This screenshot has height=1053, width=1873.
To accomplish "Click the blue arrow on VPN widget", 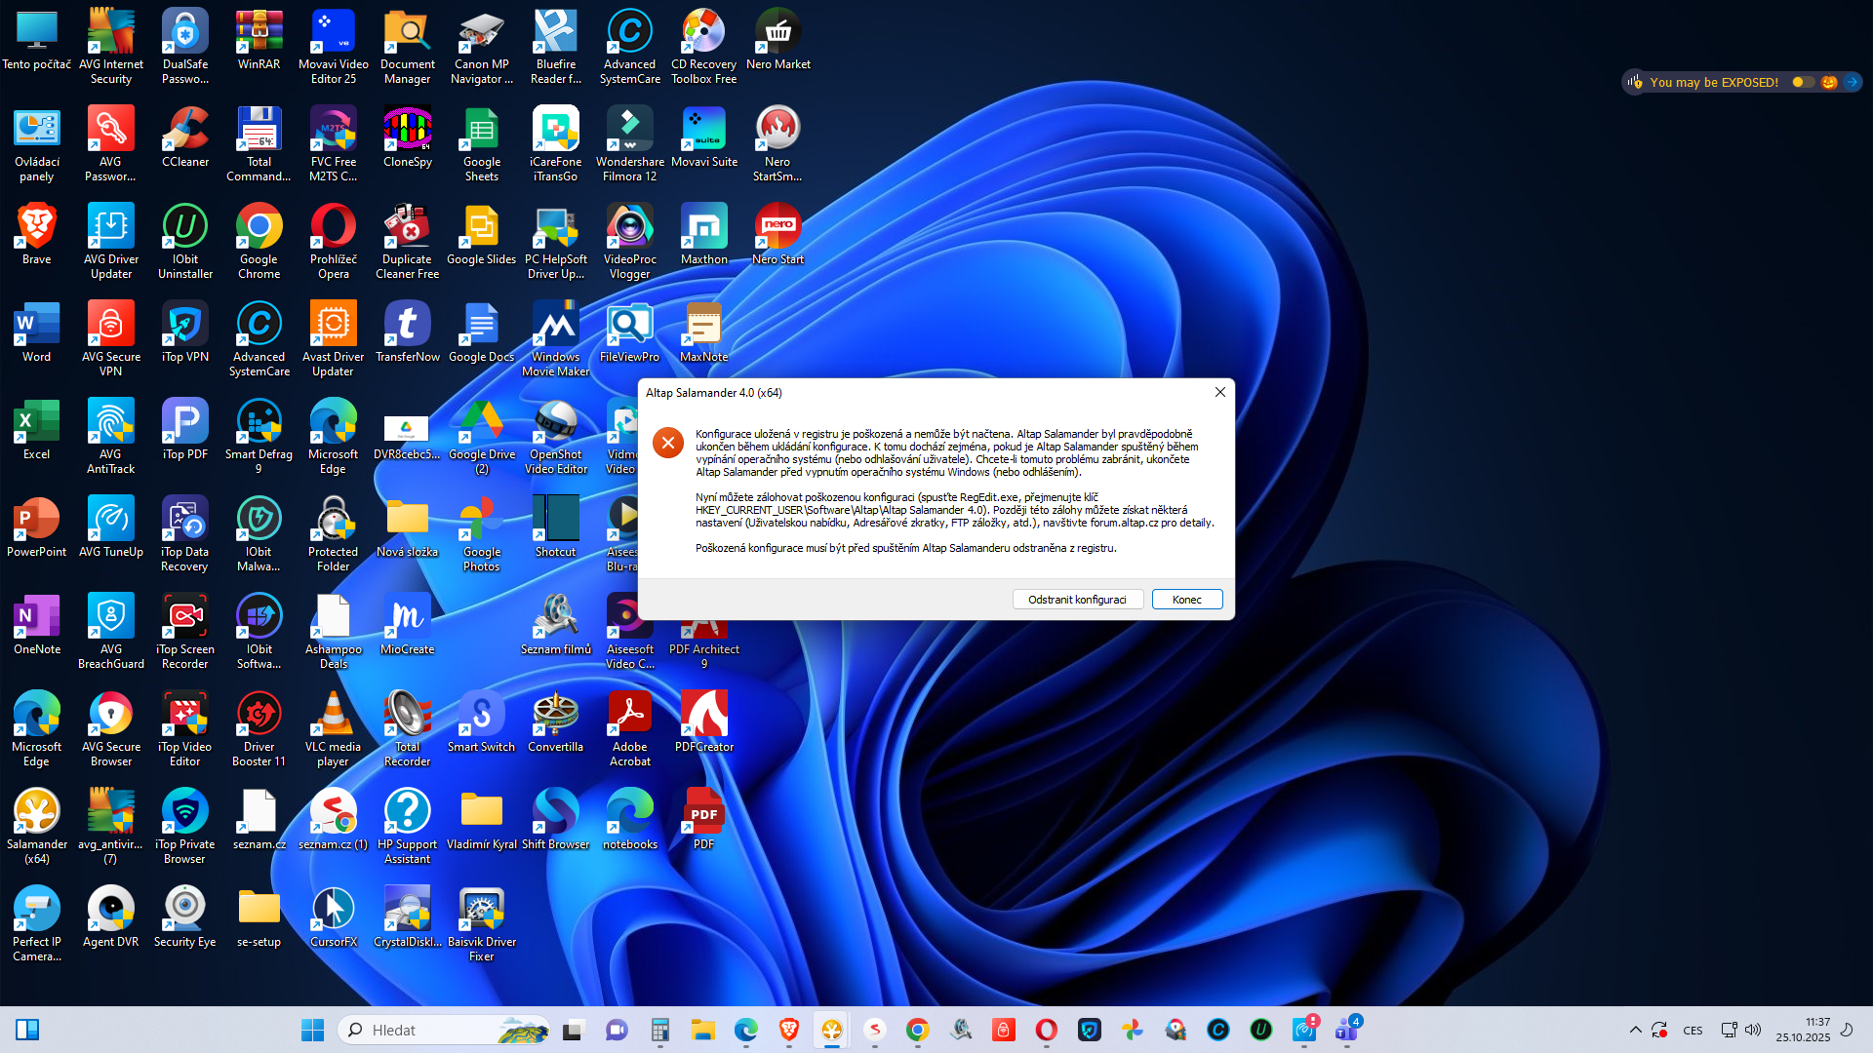I will (x=1852, y=82).
